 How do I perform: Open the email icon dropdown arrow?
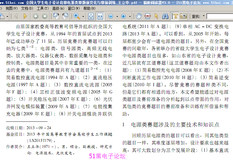[x=7, y=16]
